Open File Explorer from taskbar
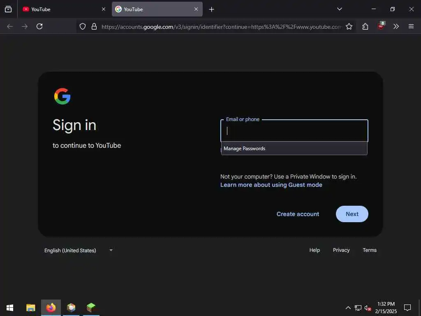421x316 pixels. 30,308
